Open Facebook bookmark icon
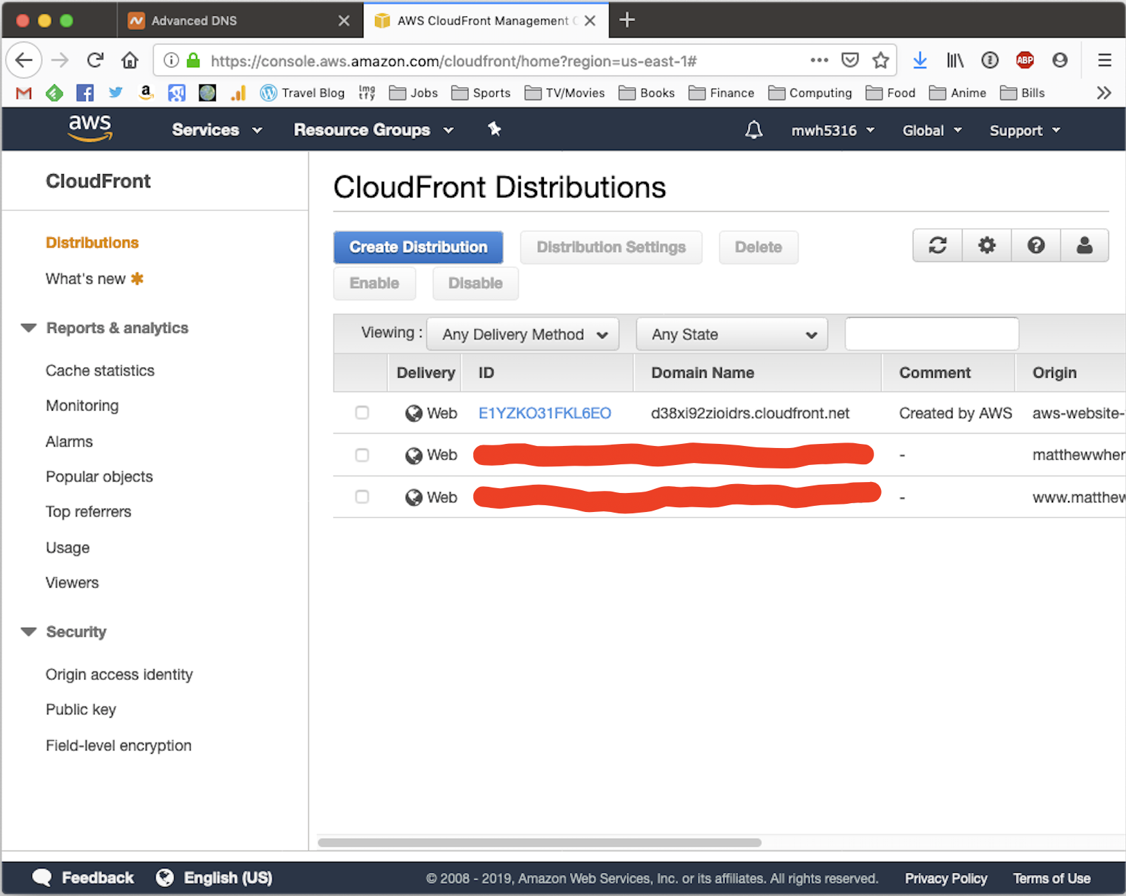Image resolution: width=1126 pixels, height=896 pixels. (x=85, y=93)
